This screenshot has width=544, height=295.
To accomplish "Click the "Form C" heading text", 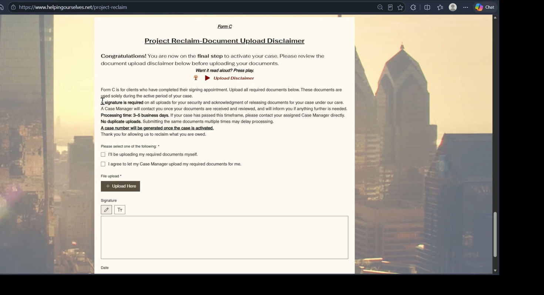I will point(225,27).
